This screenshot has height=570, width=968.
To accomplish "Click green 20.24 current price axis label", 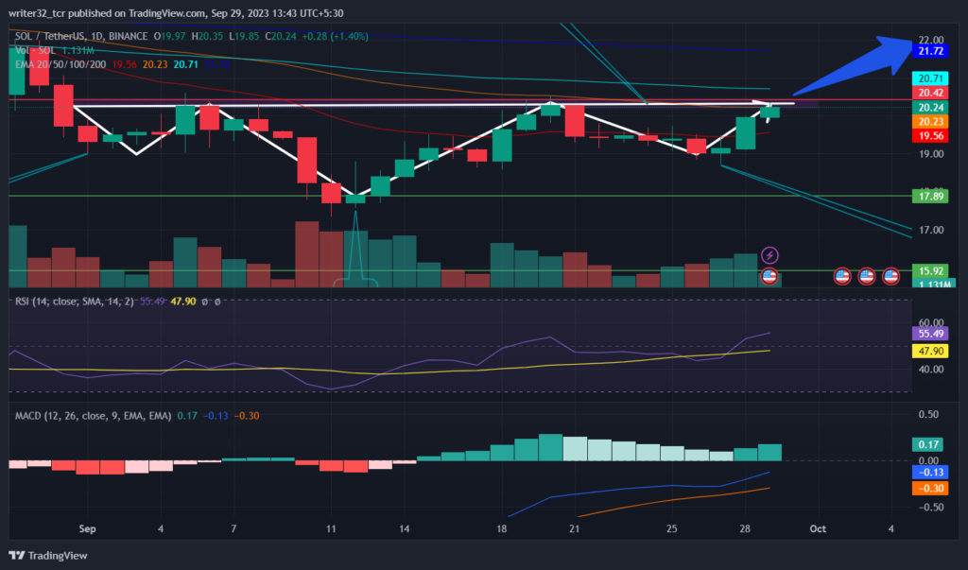I will coord(930,108).
